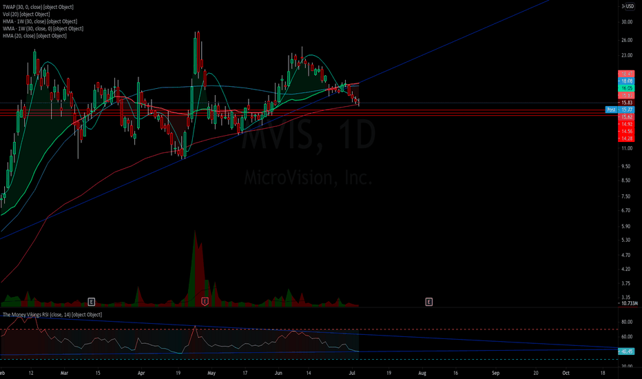The image size is (642, 379).
Task: Select the HMA (20, close) indicator legend
Action: [34, 36]
